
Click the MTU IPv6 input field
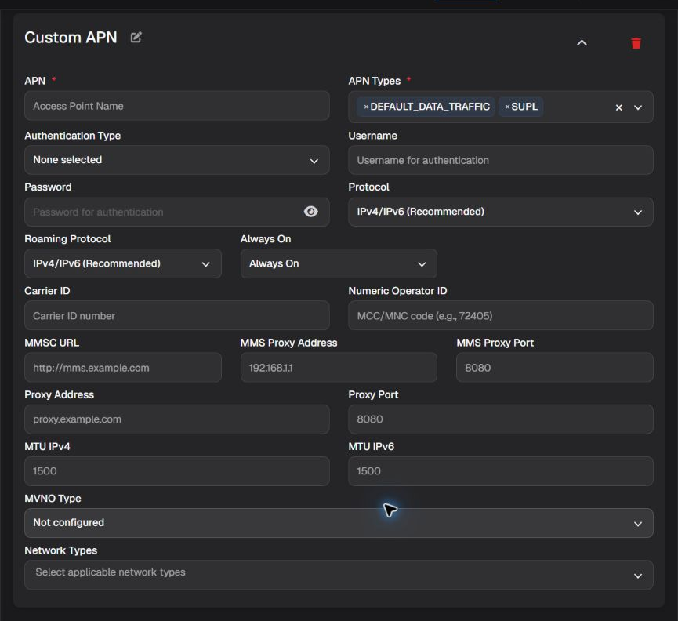[x=501, y=471]
